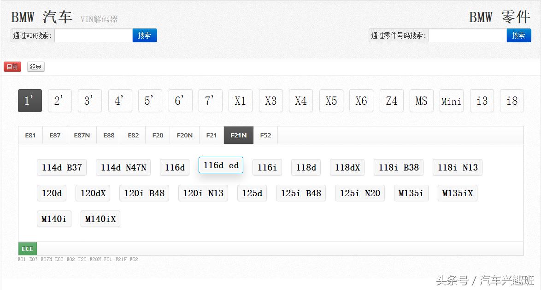This screenshot has height=290, width=541.
Task: Select the 120d model
Action: tap(52, 193)
